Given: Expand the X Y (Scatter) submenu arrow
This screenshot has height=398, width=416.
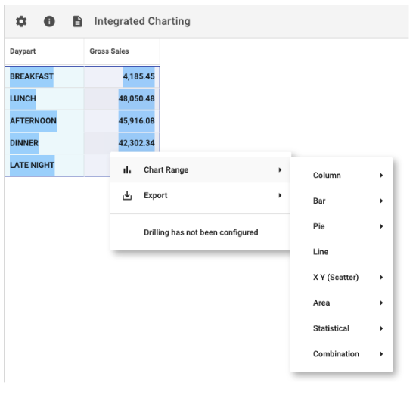Looking at the screenshot, I should pyautogui.click(x=381, y=277).
